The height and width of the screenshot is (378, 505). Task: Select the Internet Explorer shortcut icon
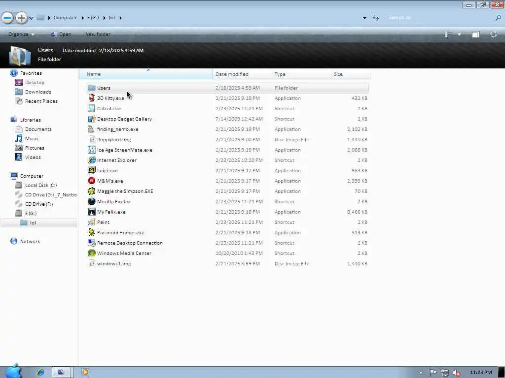pyautogui.click(x=92, y=160)
